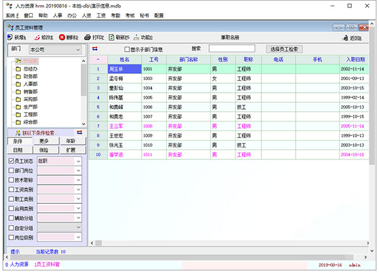Toggle the 显示子部门信息 checkbox
This screenshot has width=379, height=273.
point(127,49)
